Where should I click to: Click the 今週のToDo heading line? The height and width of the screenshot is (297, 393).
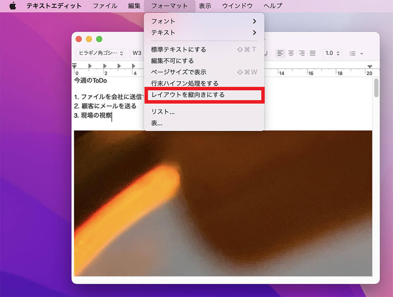(90, 81)
